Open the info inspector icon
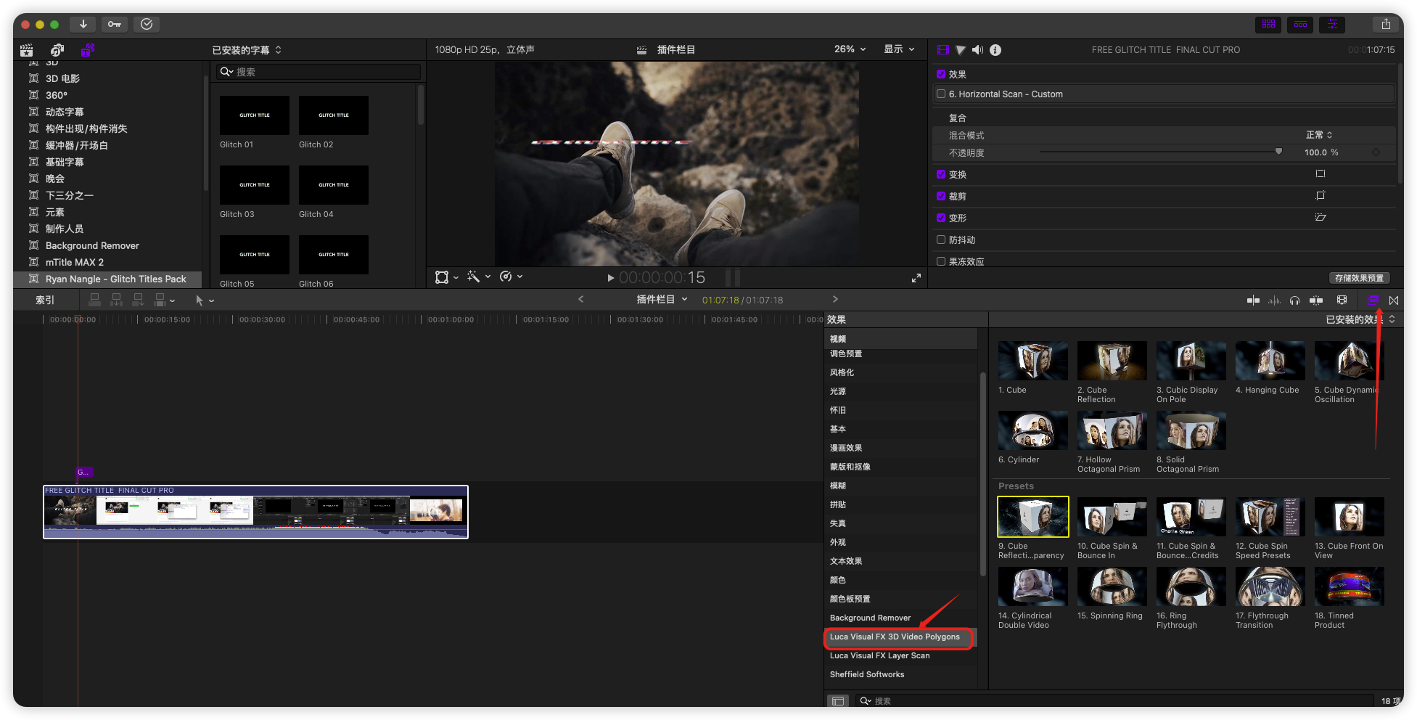 pos(995,50)
